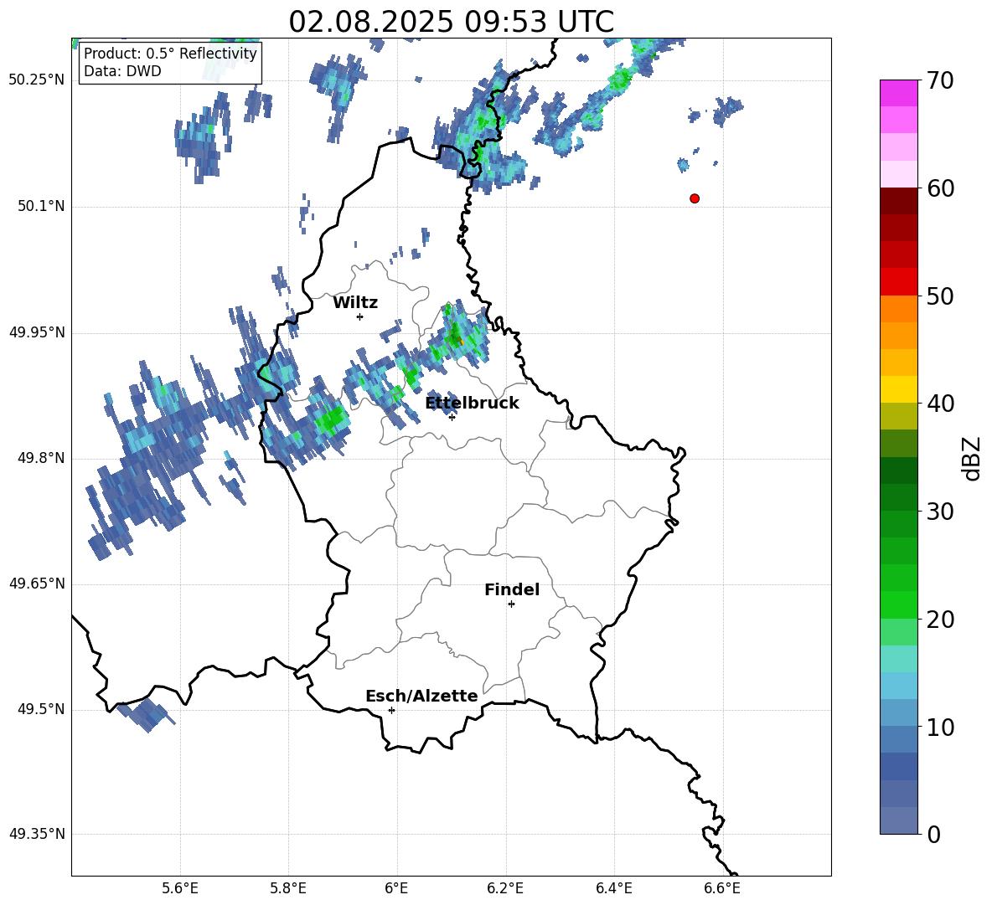The image size is (992, 905).
Task: Select the Findel city label
Action: 512,589
